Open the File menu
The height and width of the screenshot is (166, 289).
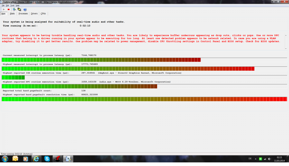pos(3,5)
